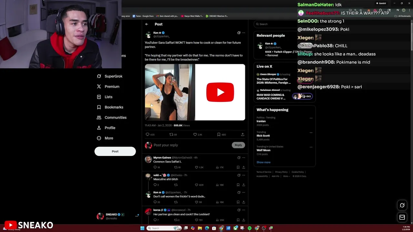Open the Privacy Policy footer link
This screenshot has height=232, width=413.
tap(281, 172)
